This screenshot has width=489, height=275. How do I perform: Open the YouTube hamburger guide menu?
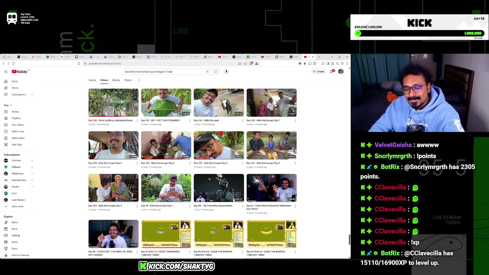click(6, 72)
